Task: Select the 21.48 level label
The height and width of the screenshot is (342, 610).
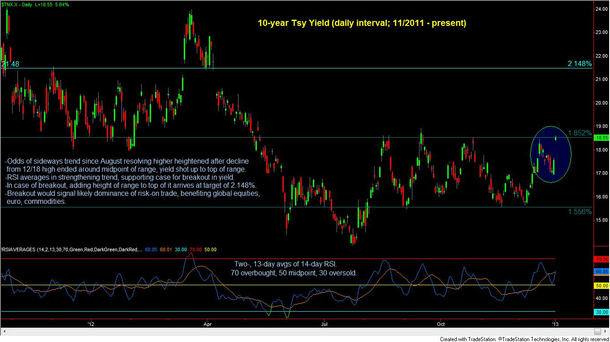Action: [10, 64]
